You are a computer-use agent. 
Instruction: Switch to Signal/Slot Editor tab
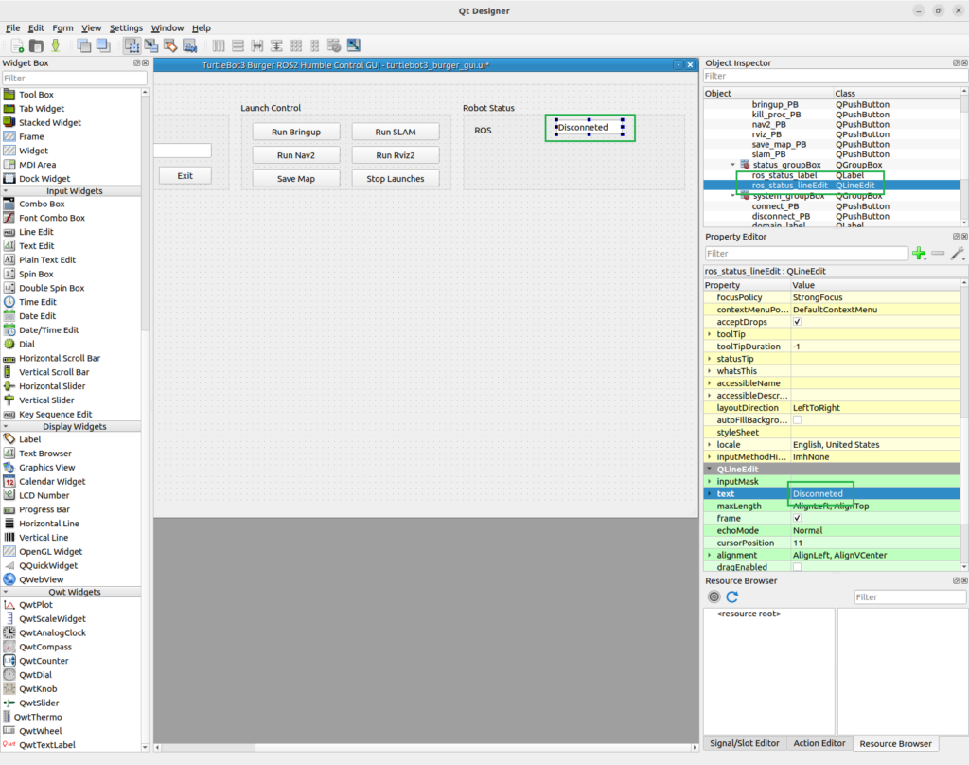(x=744, y=743)
